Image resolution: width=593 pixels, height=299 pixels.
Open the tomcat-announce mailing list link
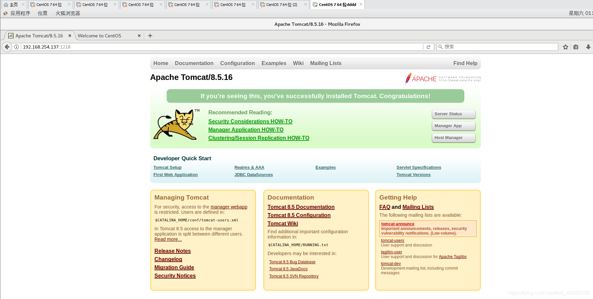398,224
